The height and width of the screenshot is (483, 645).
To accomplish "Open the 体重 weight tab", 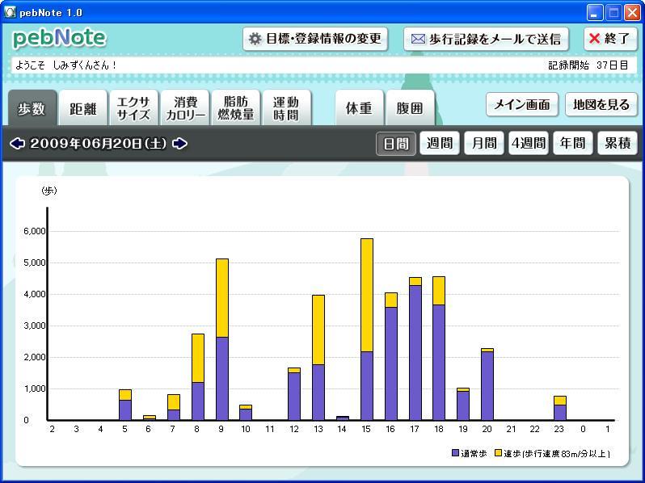I will click(x=359, y=108).
